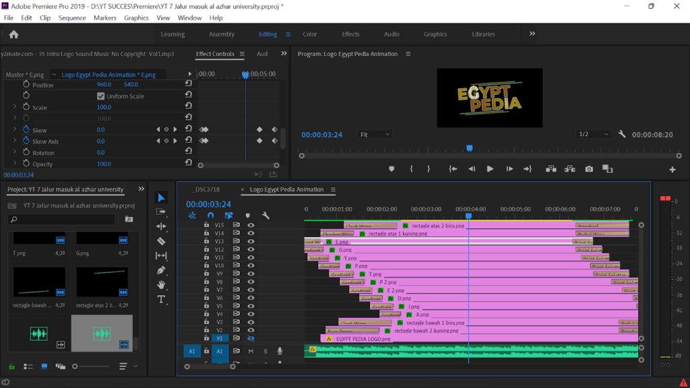This screenshot has height=388, width=690.
Task: Select the Pen tool
Action: click(x=161, y=270)
